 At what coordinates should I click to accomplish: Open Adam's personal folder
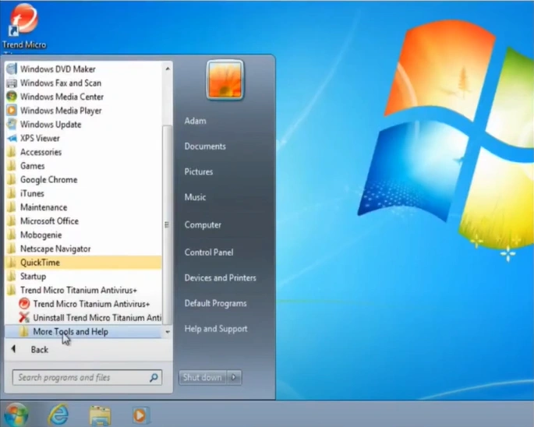195,121
